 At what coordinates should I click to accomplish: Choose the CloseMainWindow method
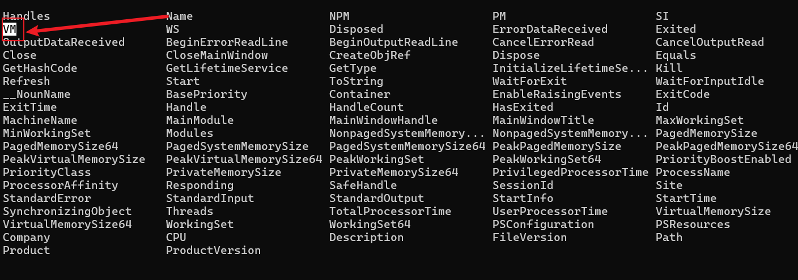pyautogui.click(x=217, y=55)
